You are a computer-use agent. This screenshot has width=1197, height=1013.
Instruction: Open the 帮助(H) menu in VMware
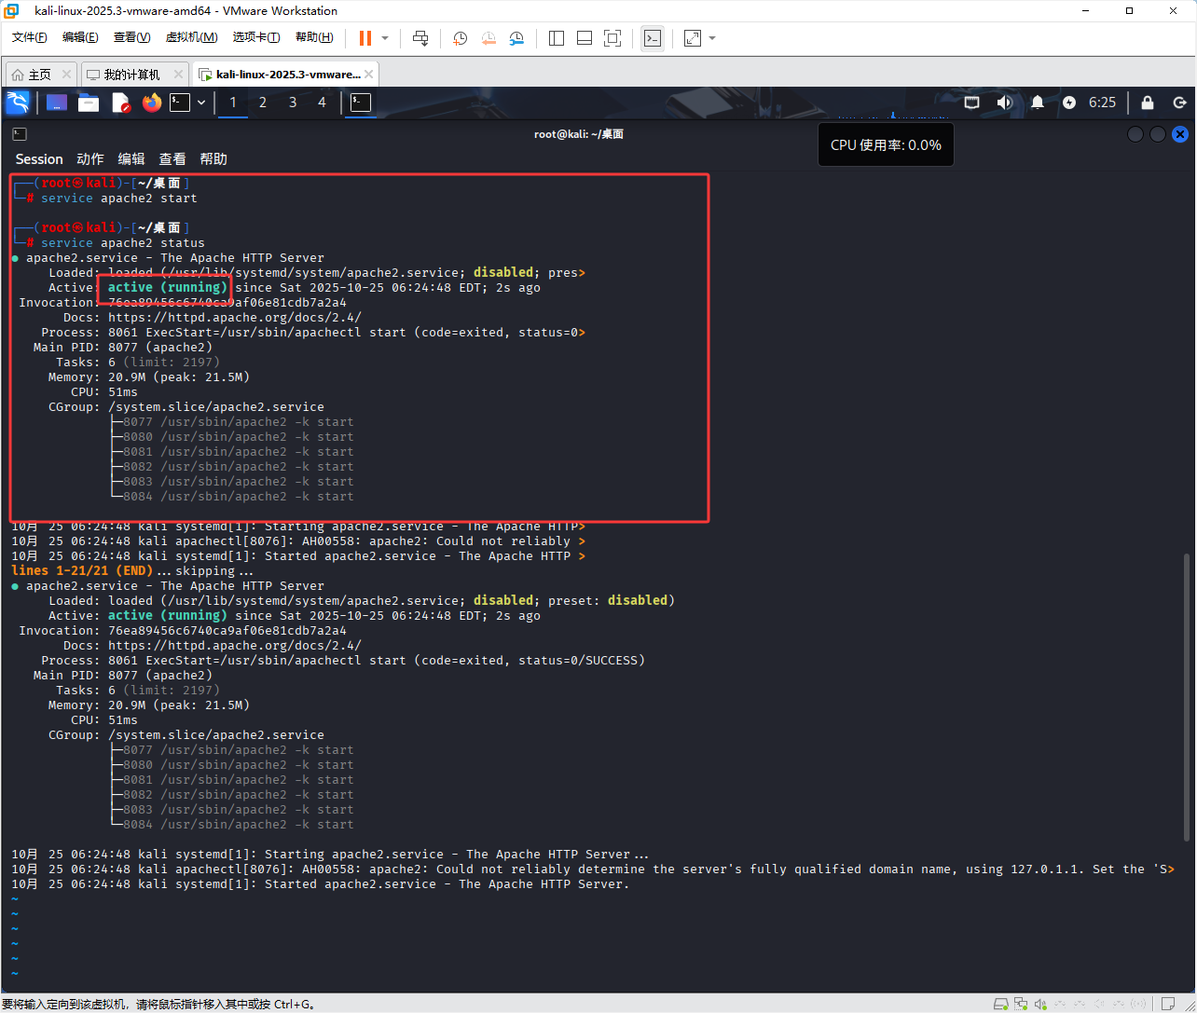click(x=314, y=37)
